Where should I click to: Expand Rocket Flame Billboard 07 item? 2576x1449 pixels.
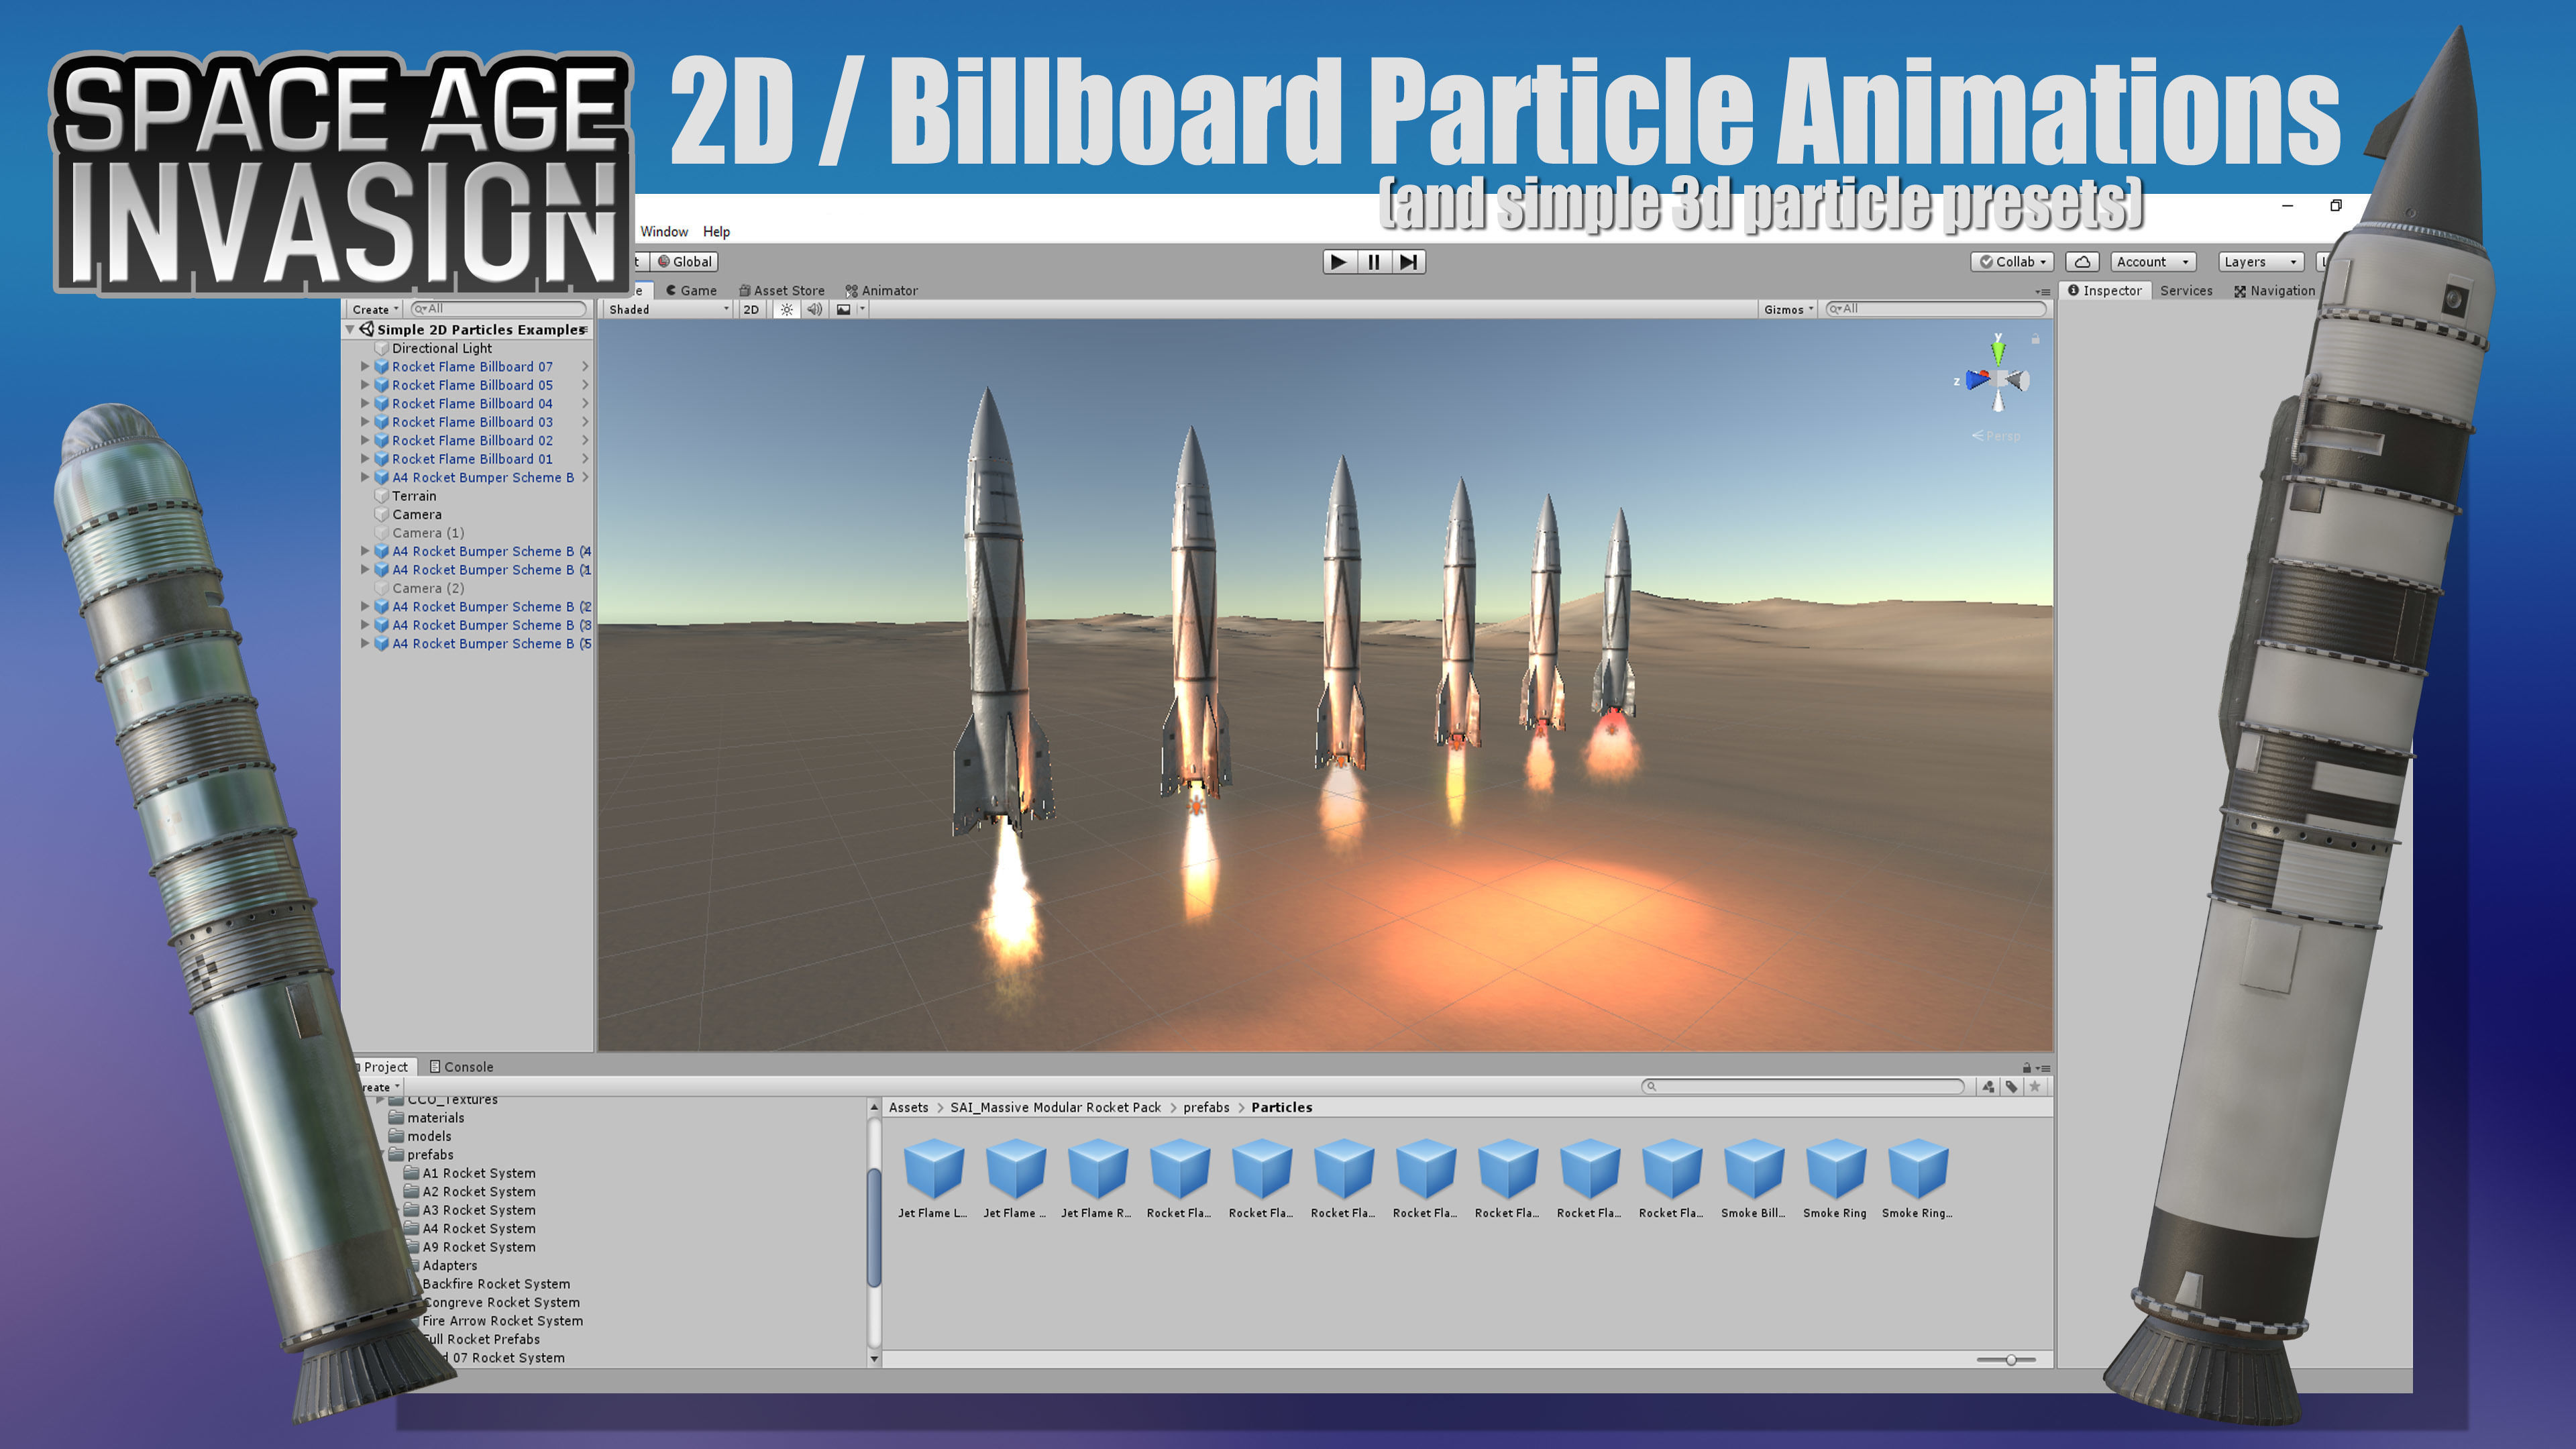(x=365, y=367)
